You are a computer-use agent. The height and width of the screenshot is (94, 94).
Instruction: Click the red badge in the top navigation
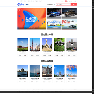(x=66, y=1)
